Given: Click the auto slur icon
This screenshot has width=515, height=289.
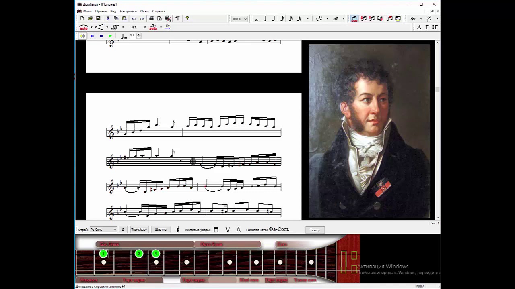Looking at the screenshot, I should pyautogui.click(x=84, y=27).
